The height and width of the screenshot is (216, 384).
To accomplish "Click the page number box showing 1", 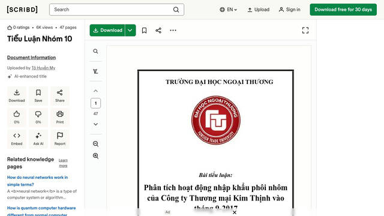I will (95, 103).
